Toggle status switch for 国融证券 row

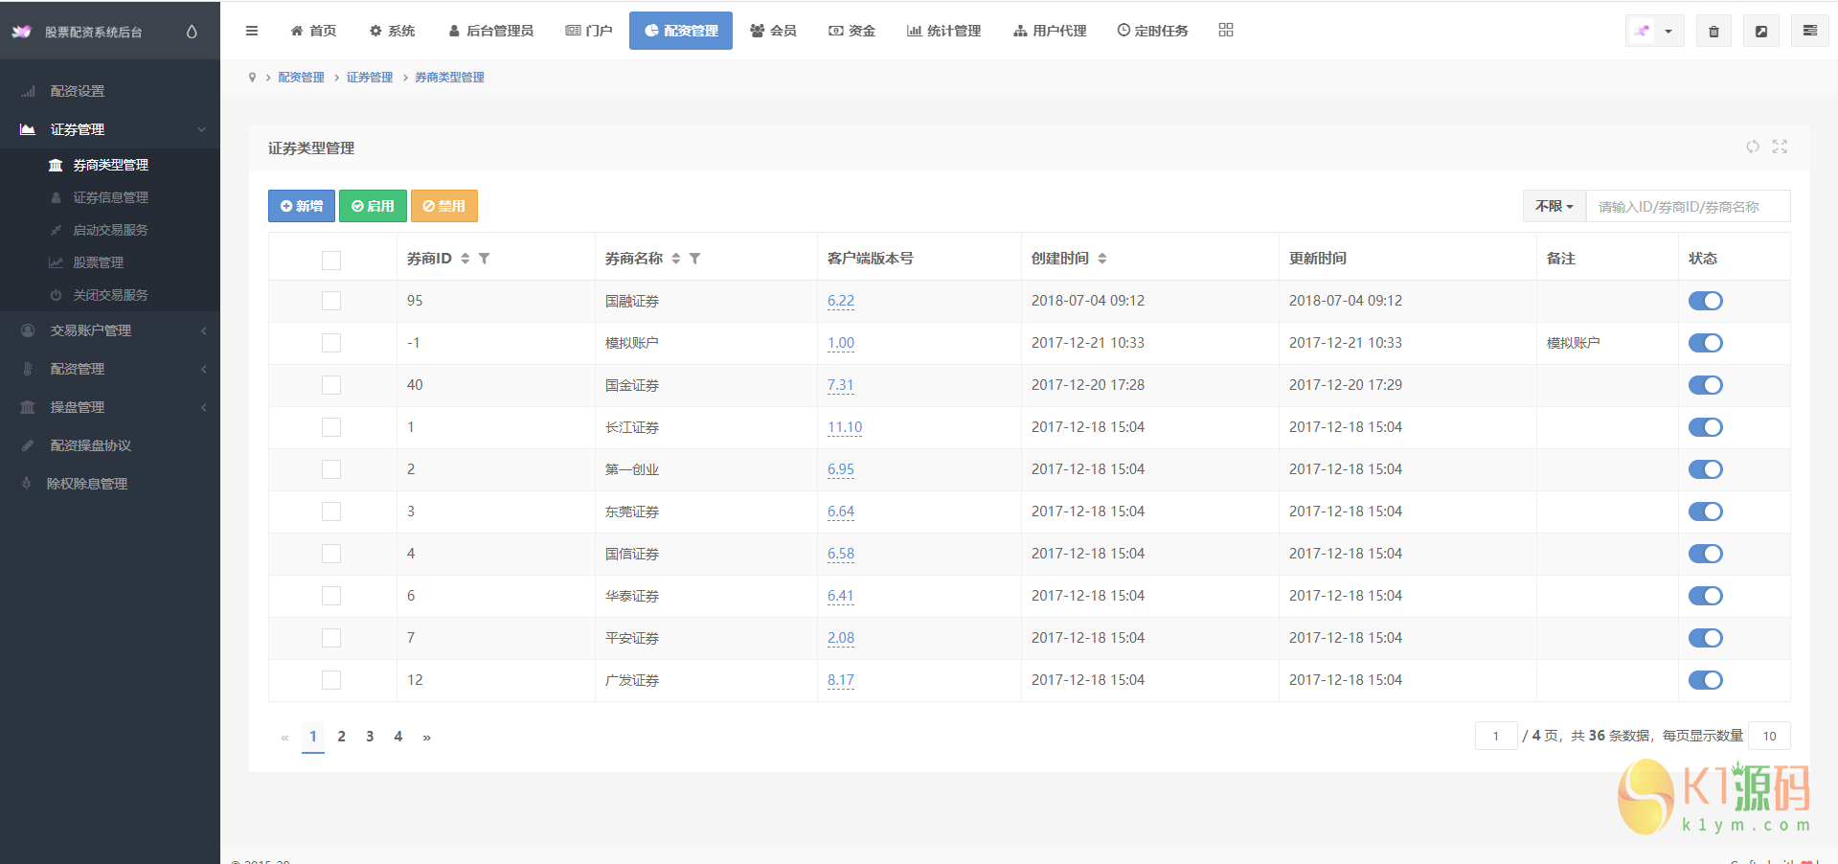(1705, 301)
